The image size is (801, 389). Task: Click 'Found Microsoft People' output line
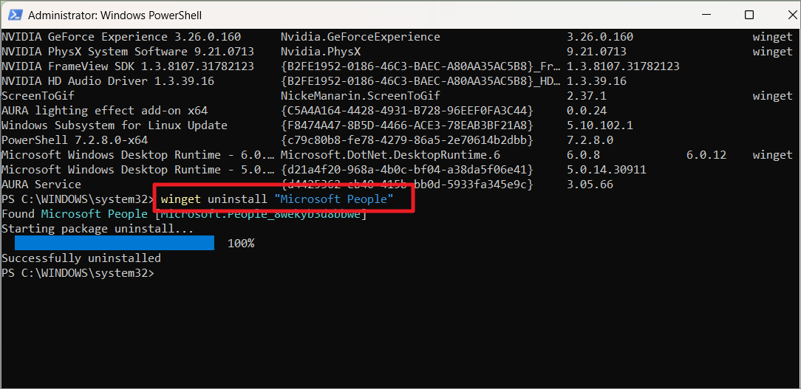click(185, 214)
